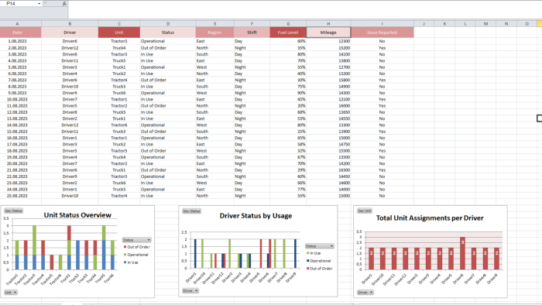Screen dimensions: 542x305
Task: Select column O header
Action: 527,23
